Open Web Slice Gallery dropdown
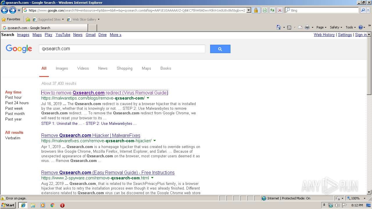This screenshot has height=209, width=372. (83, 19)
